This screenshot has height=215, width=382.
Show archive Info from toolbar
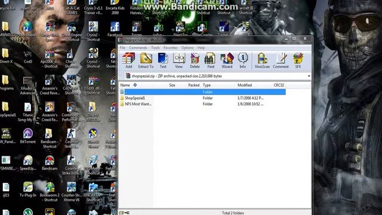point(243,60)
